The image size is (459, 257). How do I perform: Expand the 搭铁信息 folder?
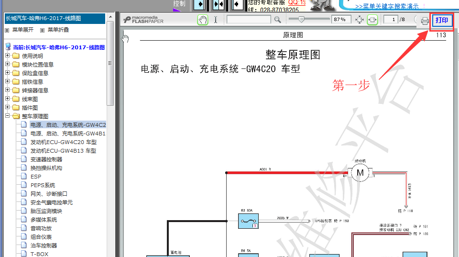[x=8, y=81]
